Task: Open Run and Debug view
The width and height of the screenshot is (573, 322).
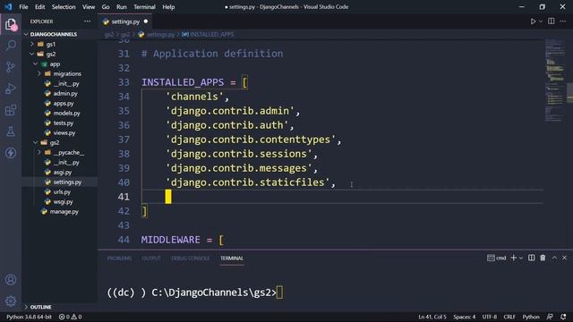Action: point(11,89)
